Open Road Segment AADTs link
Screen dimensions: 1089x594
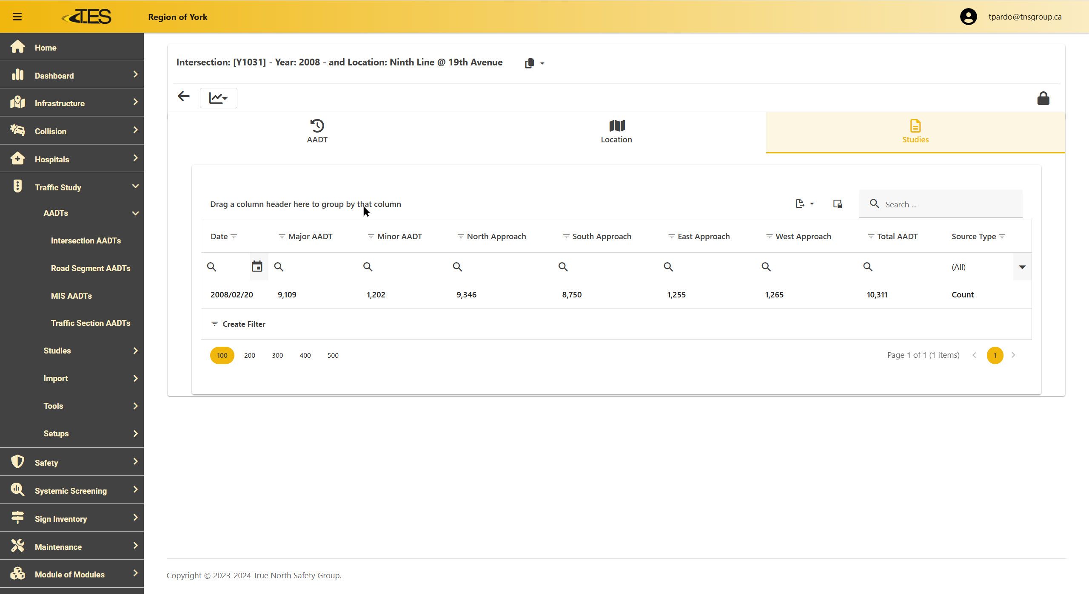(x=90, y=268)
